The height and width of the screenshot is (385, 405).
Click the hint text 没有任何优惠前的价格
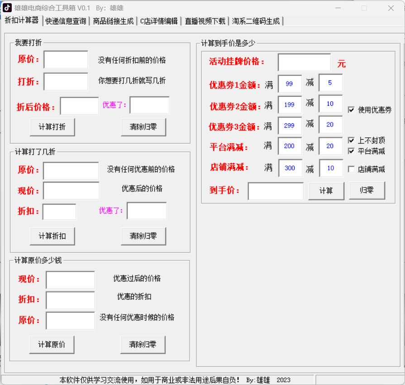pyautogui.click(x=141, y=169)
